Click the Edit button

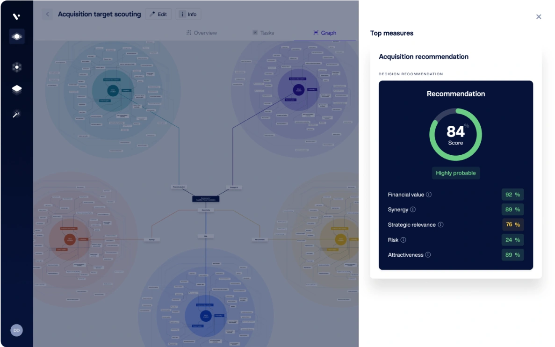159,14
